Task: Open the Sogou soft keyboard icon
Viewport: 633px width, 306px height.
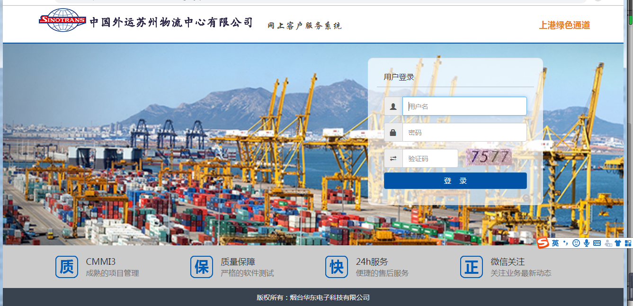Action: click(x=597, y=243)
